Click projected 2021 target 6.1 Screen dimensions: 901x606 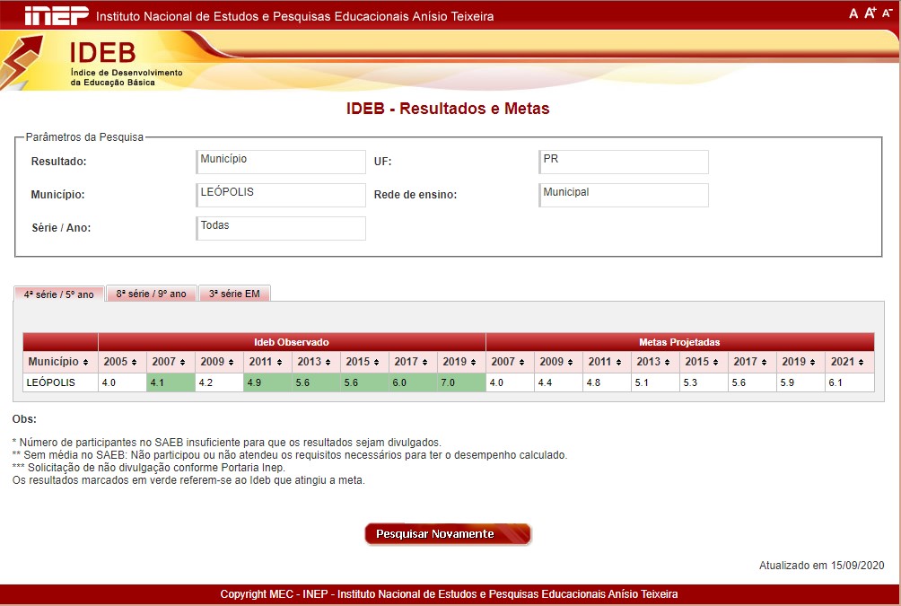coord(850,382)
